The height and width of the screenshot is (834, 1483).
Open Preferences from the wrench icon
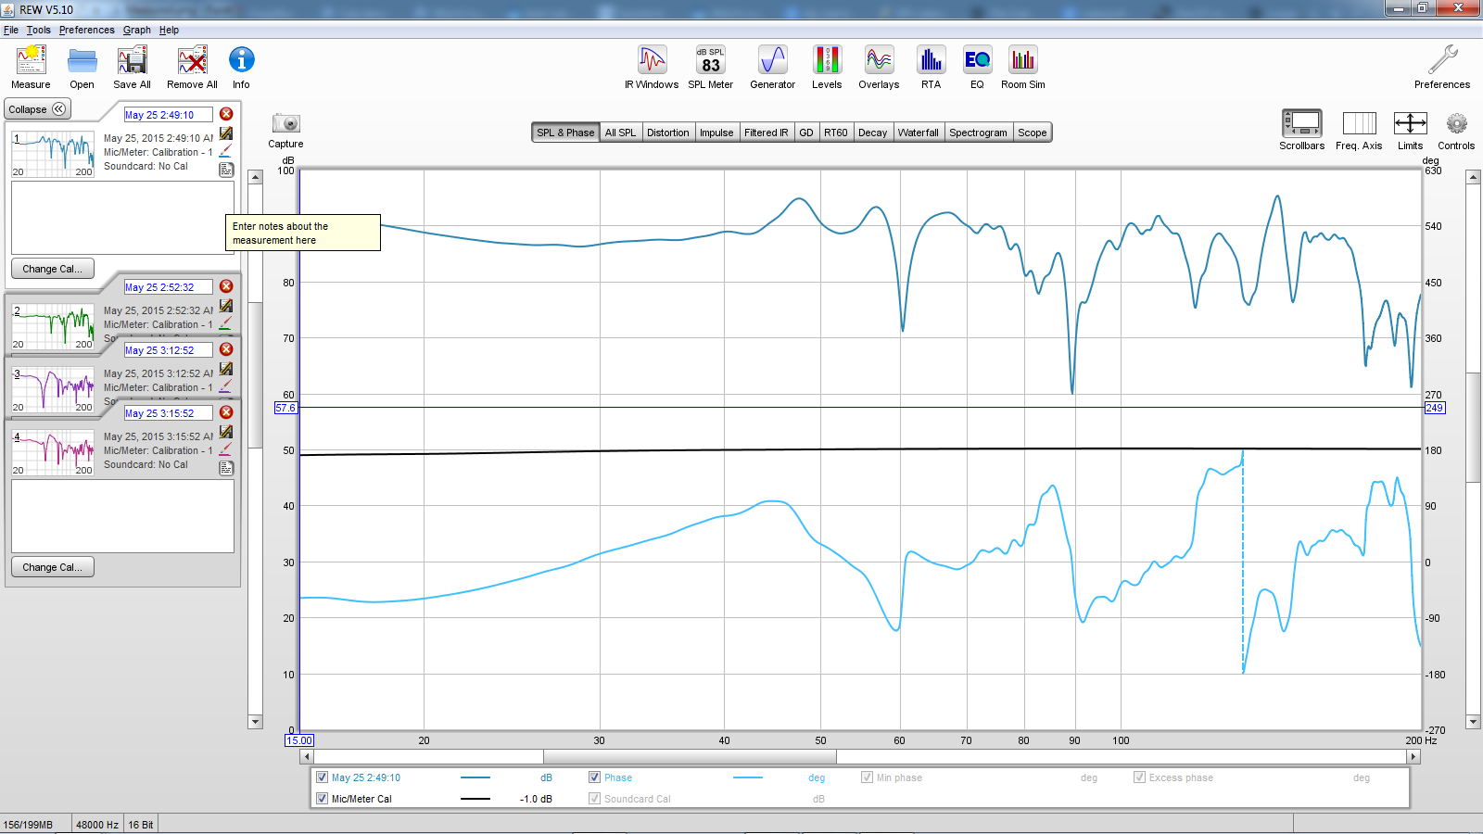tap(1441, 68)
